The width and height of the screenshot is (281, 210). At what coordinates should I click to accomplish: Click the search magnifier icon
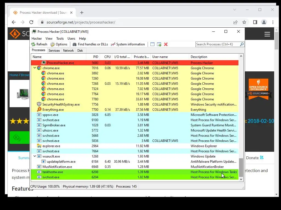click(x=242, y=44)
